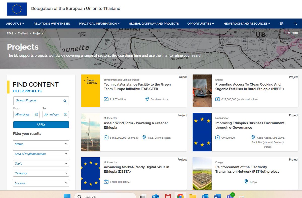
Task: Click the EU flag logo at top left
Action: (17, 9)
